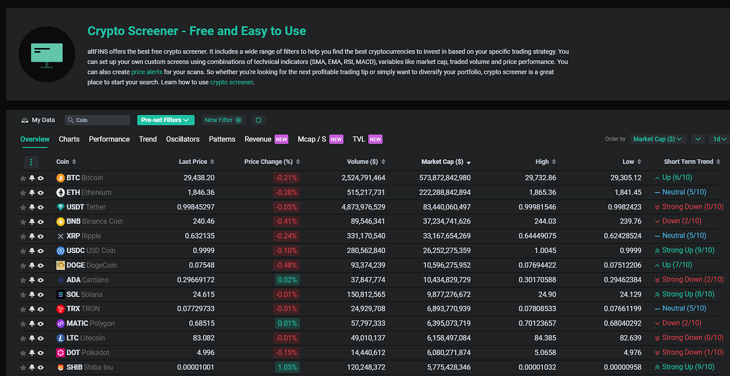This screenshot has width=730, height=376.
Task: Sort by the Coin column header
Action: (x=66, y=162)
